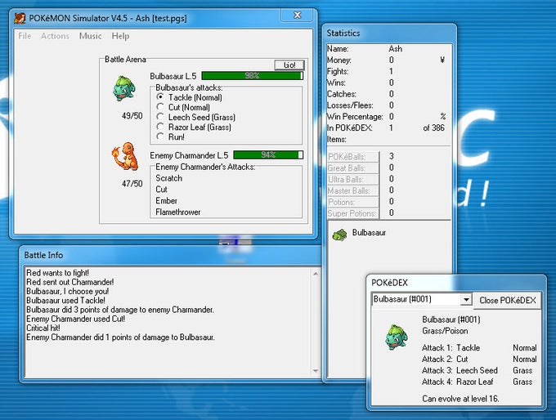Click the Ultra Balls item button
Viewport: 556px width, 420px height.
(353, 179)
